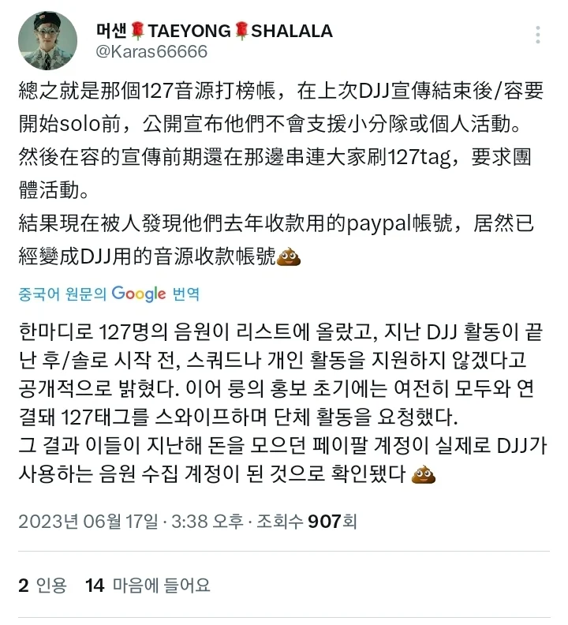
Task: Click the poop emoji in the original text
Action: tap(289, 256)
